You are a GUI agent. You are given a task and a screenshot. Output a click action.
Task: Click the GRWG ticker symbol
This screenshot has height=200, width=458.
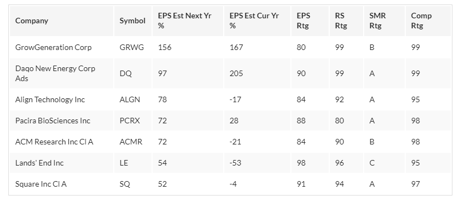[x=132, y=47]
